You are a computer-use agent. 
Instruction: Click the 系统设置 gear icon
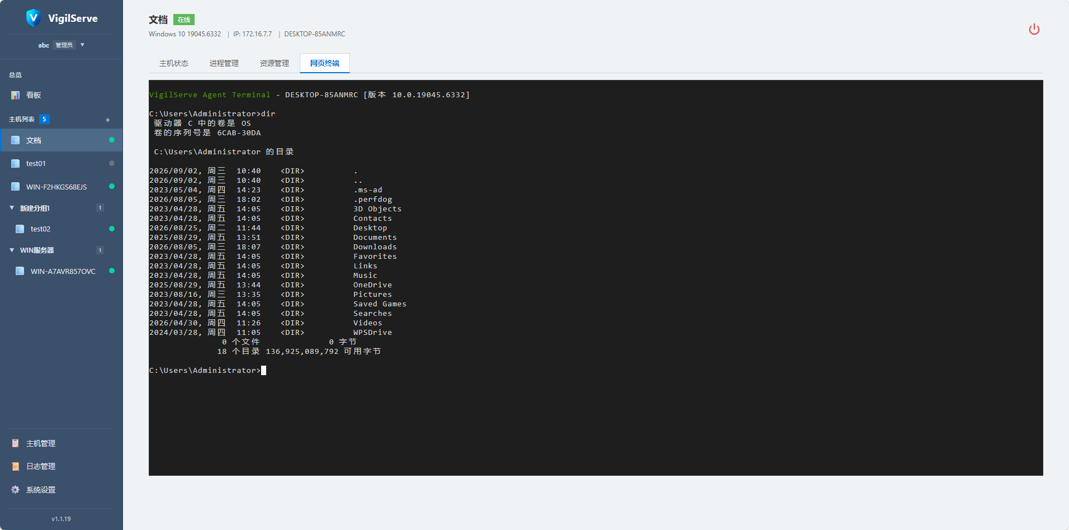[16, 490]
